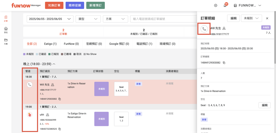The height and width of the screenshot is (133, 276).
Task: Open the notifications bell icon
Action: click(x=225, y=6)
